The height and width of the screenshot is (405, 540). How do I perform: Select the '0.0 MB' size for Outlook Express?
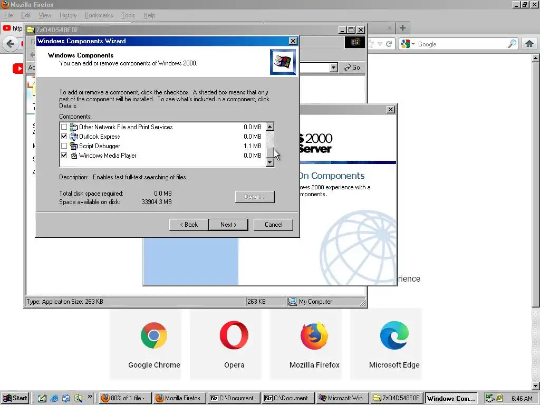click(x=253, y=137)
